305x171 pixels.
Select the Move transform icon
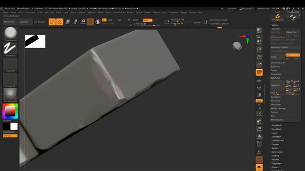click(x=67, y=22)
